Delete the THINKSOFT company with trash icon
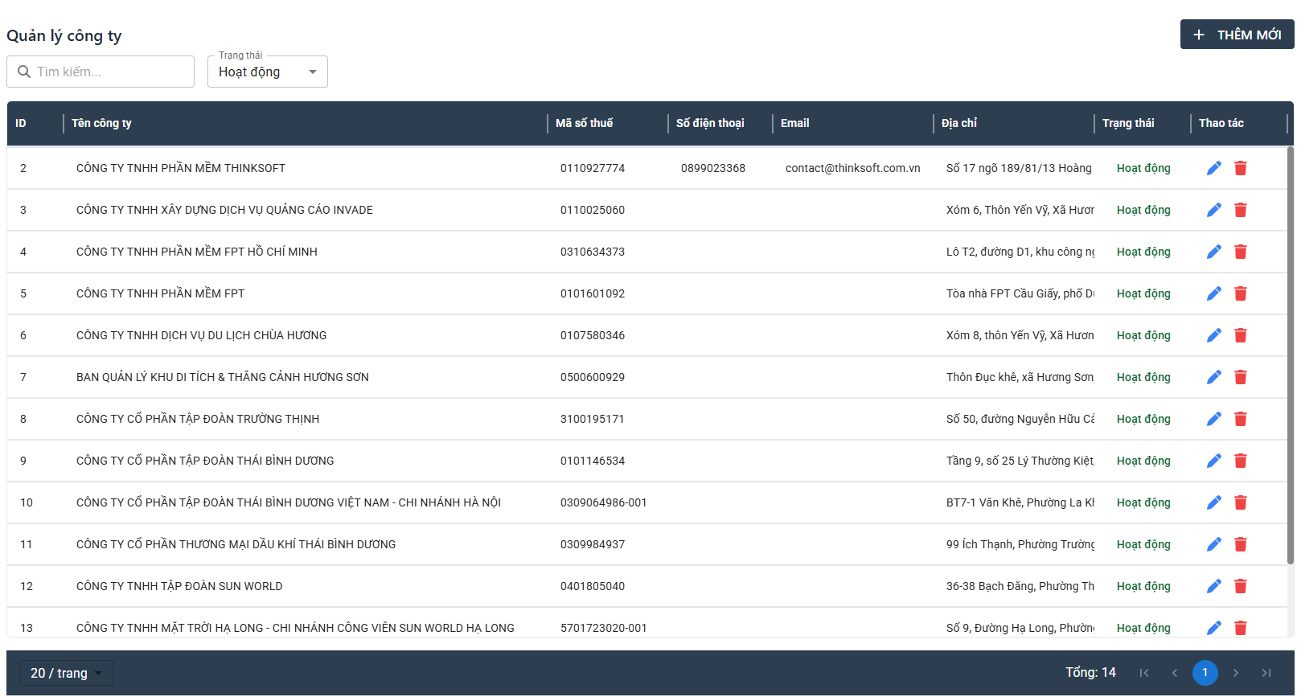This screenshot has width=1297, height=697. (x=1240, y=168)
